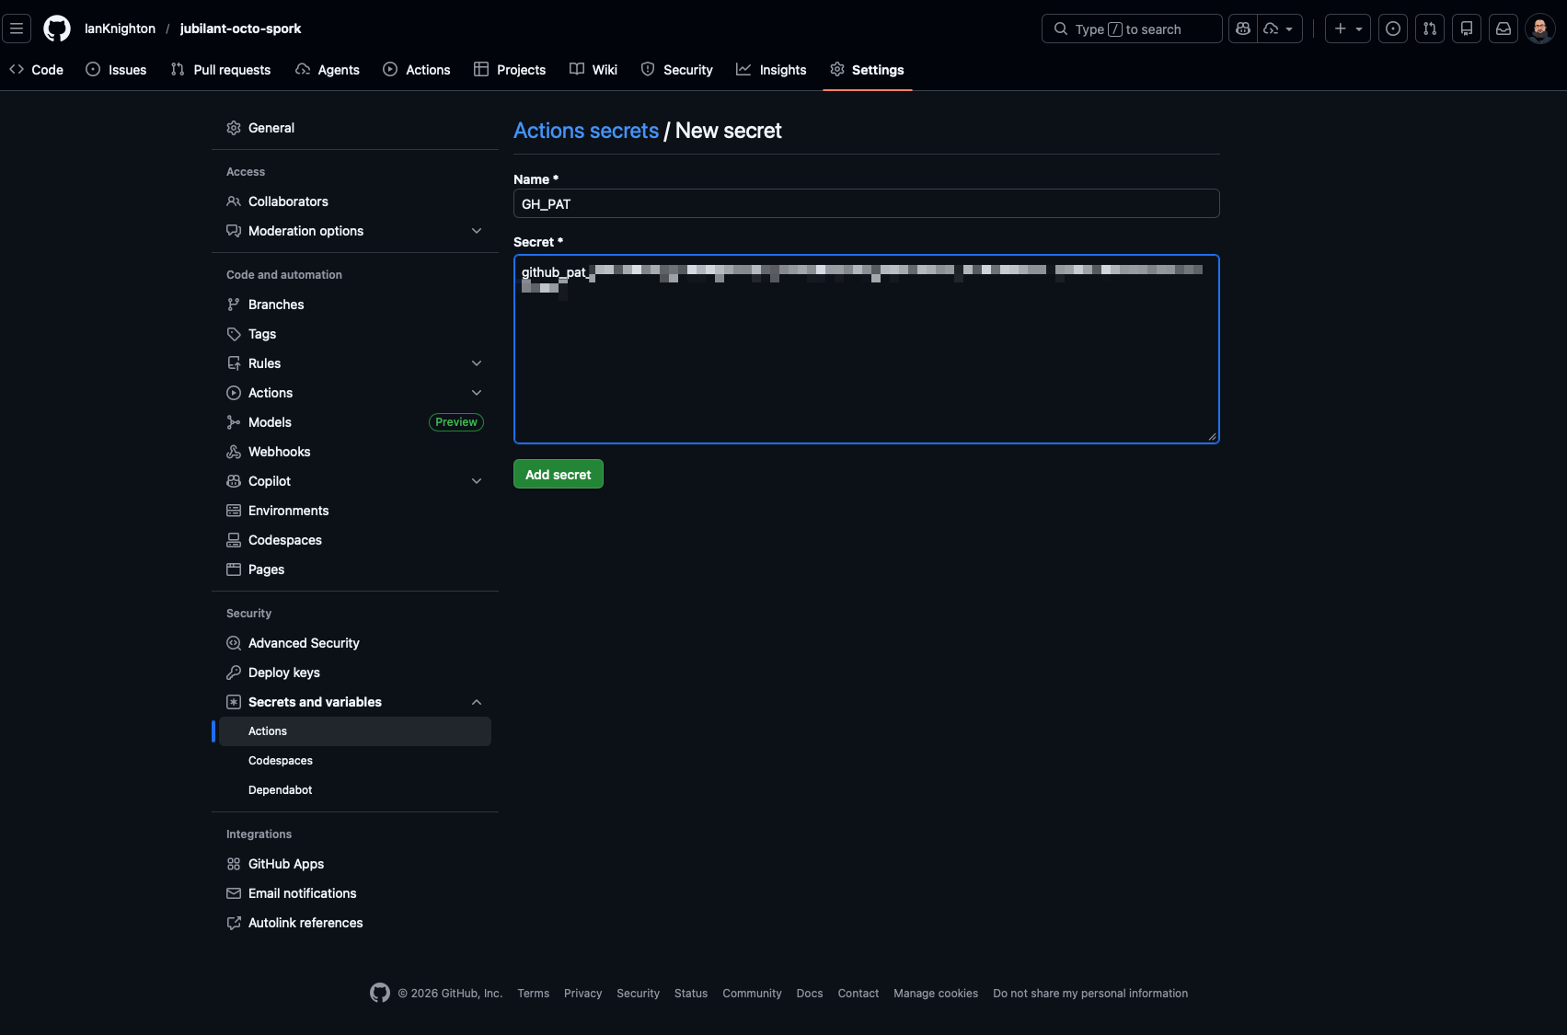Open Collaborators settings
Screen dimensions: 1567x1035
355,201
